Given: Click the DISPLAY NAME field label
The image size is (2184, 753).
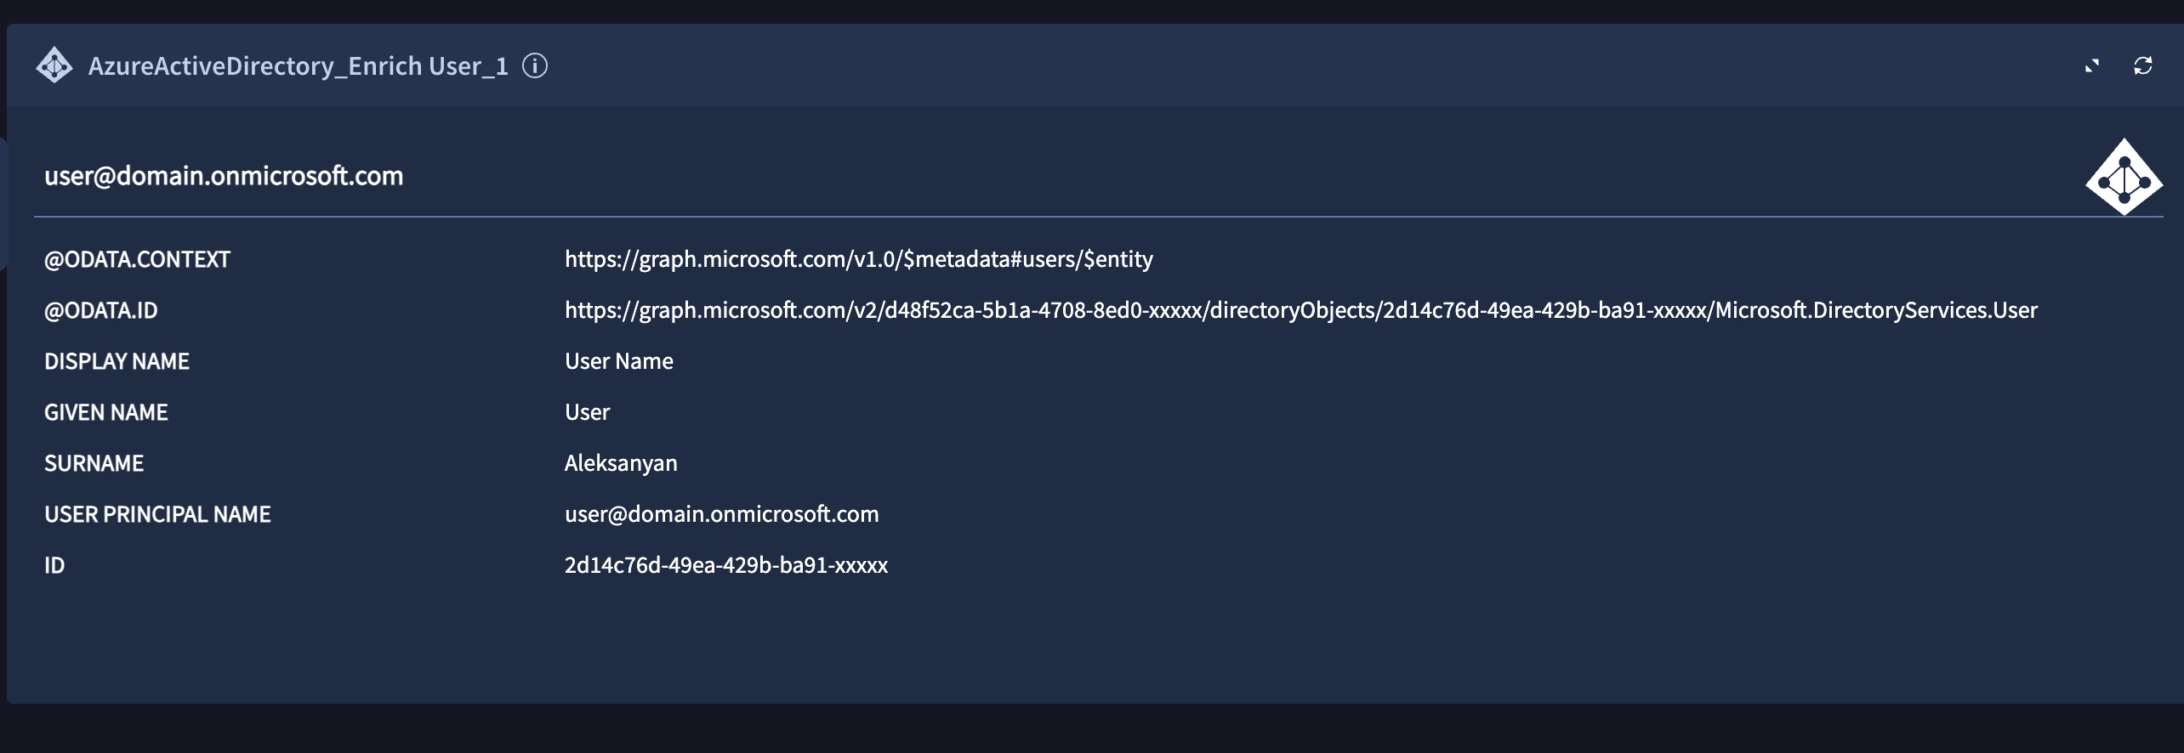Looking at the screenshot, I should (117, 361).
